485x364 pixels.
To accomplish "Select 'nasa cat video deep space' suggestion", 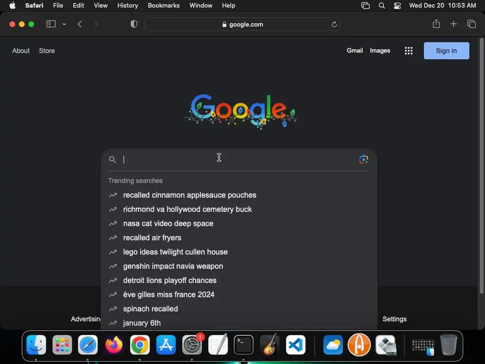I will [239, 224].
